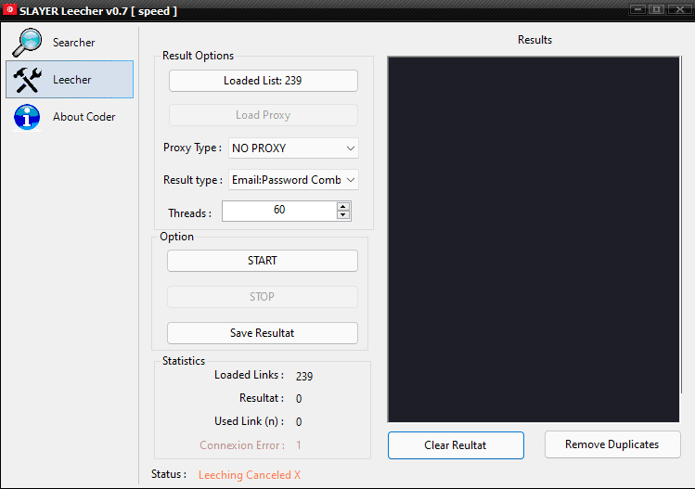This screenshot has height=489, width=695.
Task: Click inside the dark Results list box
Action: click(533, 239)
